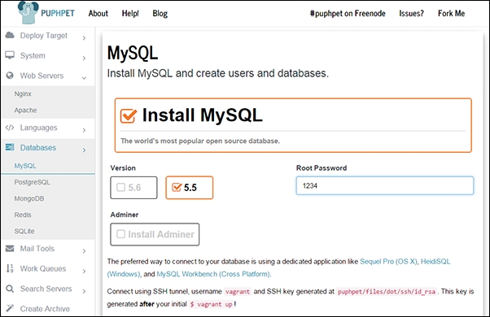The image size is (490, 317).
Task: Click the Install MySQL heading text
Action: 202,115
